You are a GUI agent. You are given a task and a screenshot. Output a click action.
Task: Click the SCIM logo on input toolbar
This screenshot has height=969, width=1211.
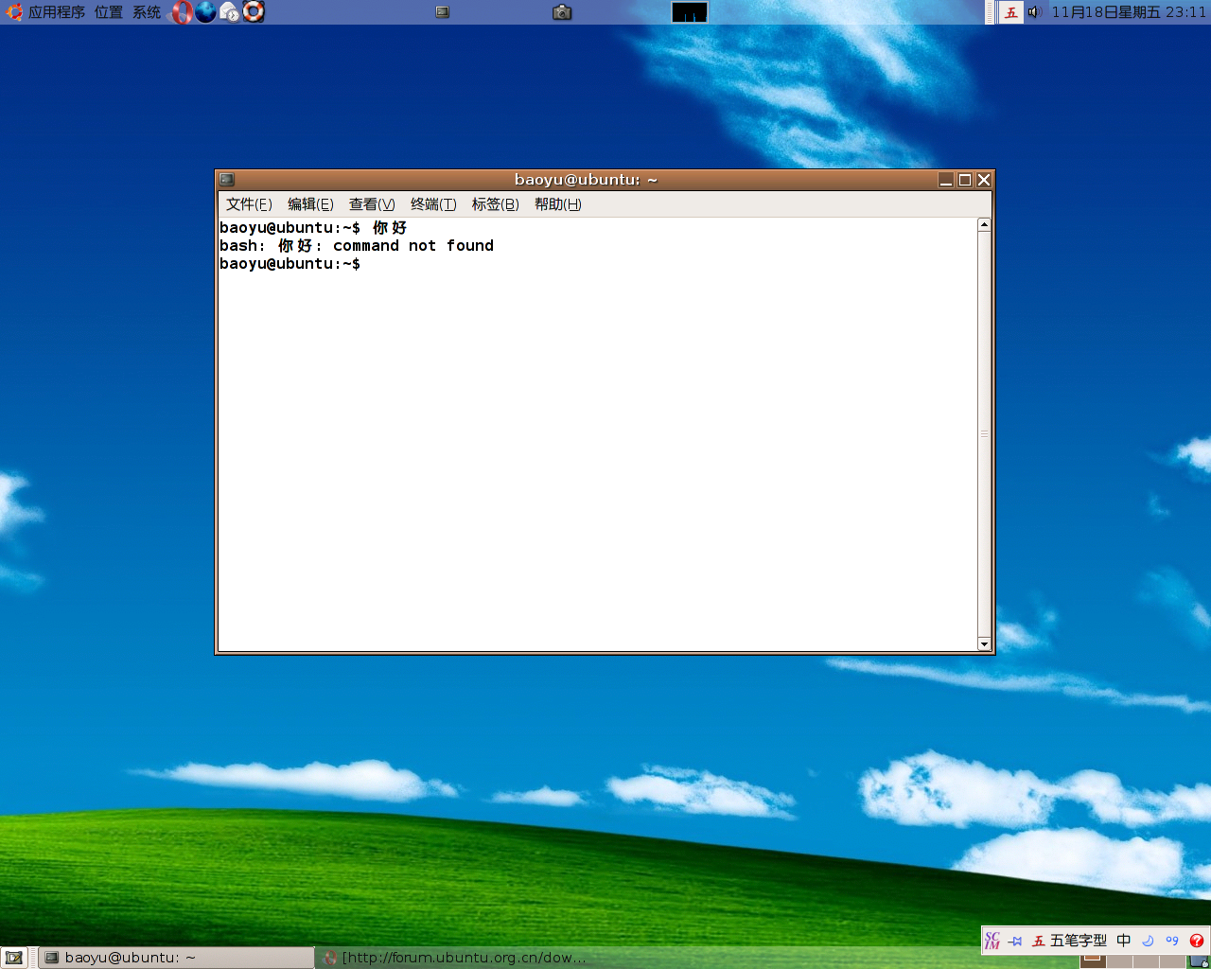[992, 941]
